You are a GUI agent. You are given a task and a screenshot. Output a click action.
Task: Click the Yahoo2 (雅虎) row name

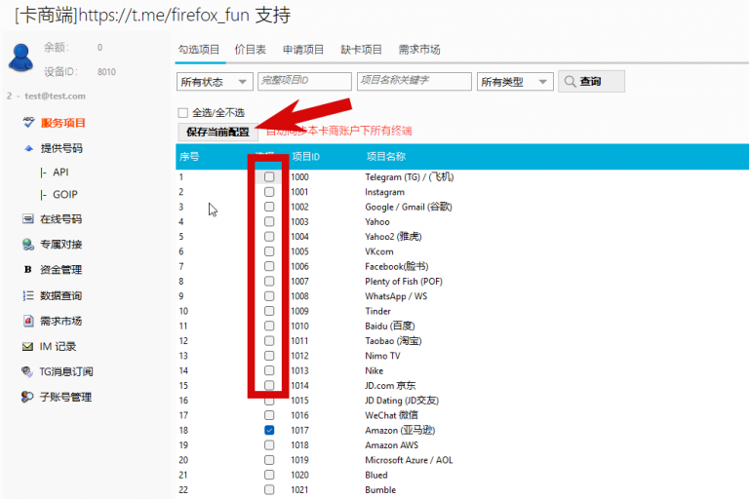point(393,237)
